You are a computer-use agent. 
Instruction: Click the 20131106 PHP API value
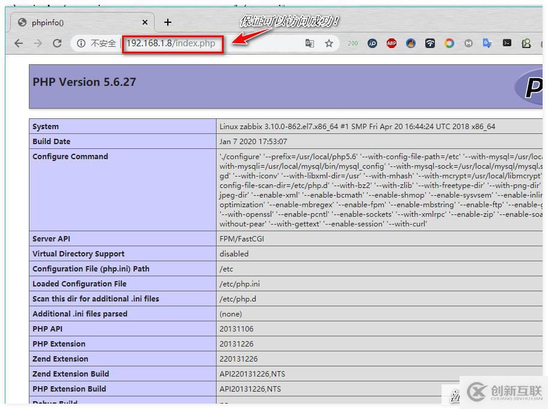click(x=236, y=329)
